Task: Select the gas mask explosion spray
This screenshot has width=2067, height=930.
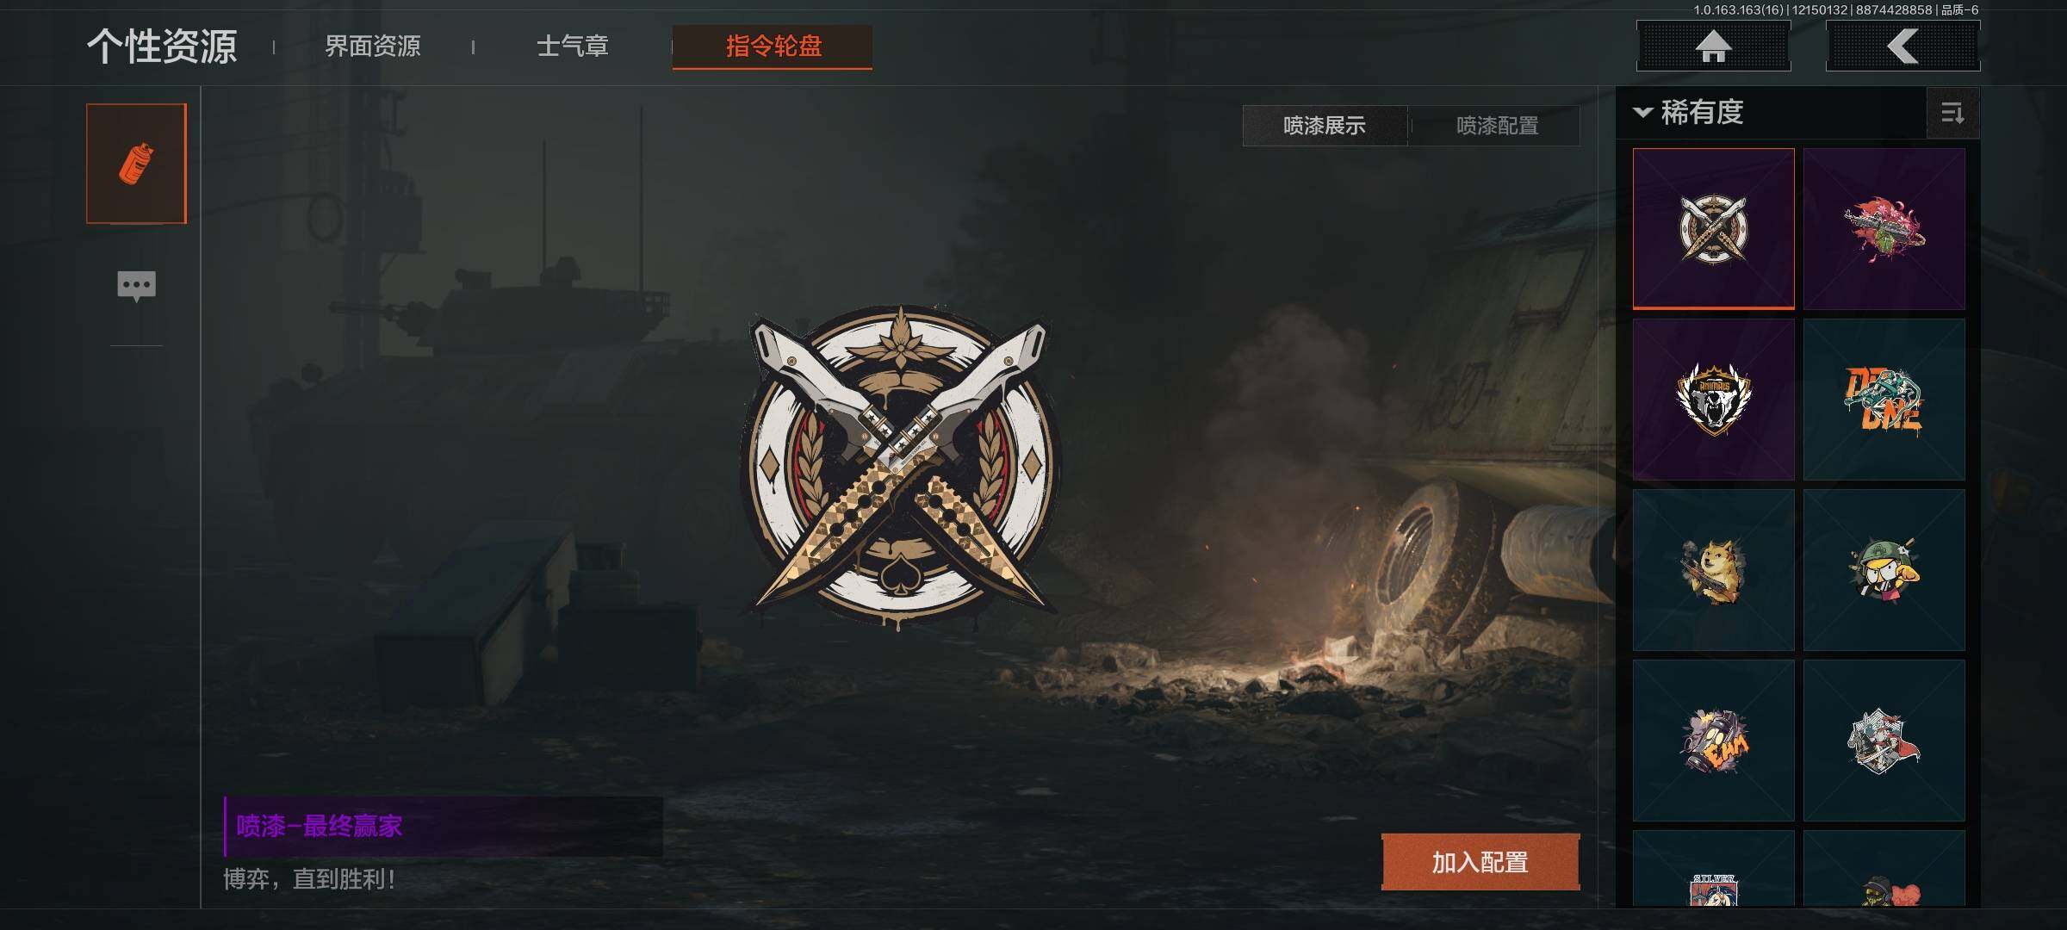Action: pos(1713,741)
